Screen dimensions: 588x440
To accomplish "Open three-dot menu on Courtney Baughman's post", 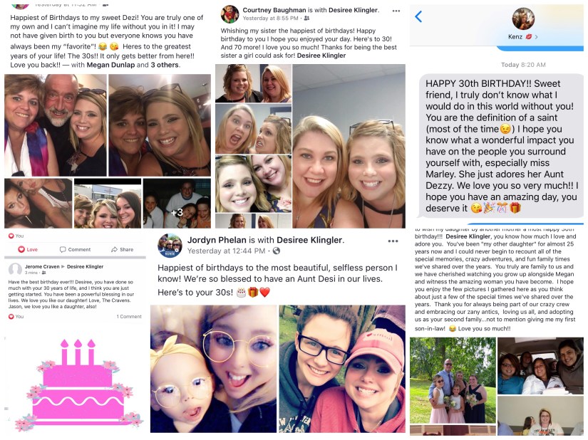I will coord(396,11).
